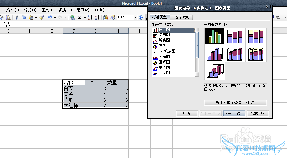
Task: Expand the zoom 100% dropdown
Action: (135, 18)
